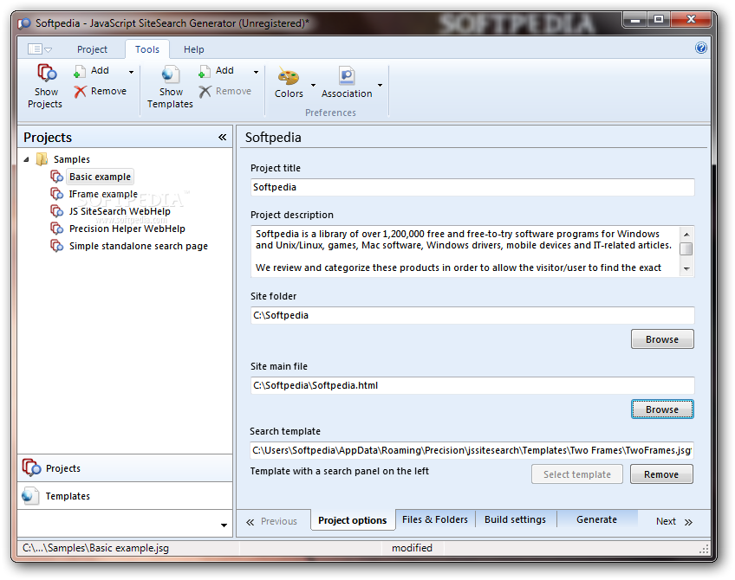Click the blue help question mark icon
This screenshot has height=580, width=735.
pyautogui.click(x=701, y=48)
